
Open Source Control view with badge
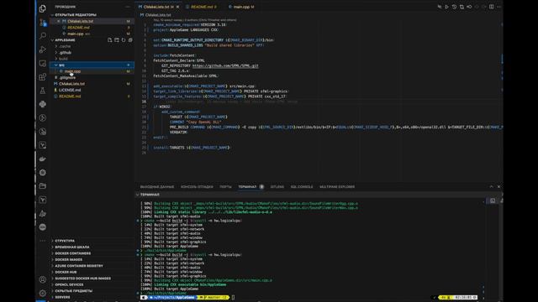43,23
